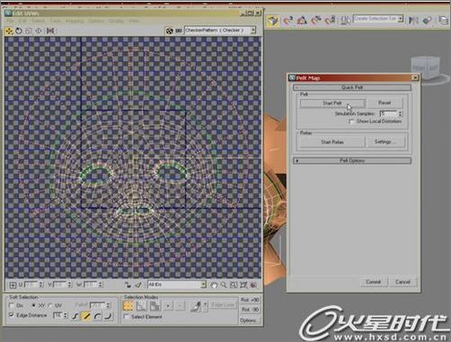
Task: Click the grow selection plus button
Action: 168,306
